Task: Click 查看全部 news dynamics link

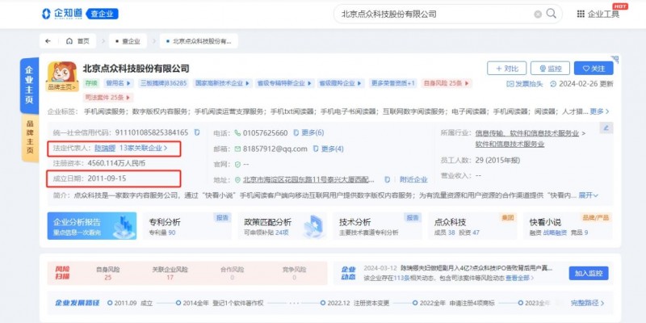Action: [519, 278]
